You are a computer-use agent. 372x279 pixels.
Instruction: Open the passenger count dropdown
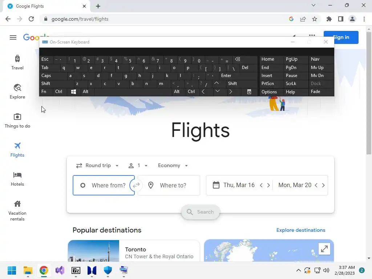coord(138,166)
